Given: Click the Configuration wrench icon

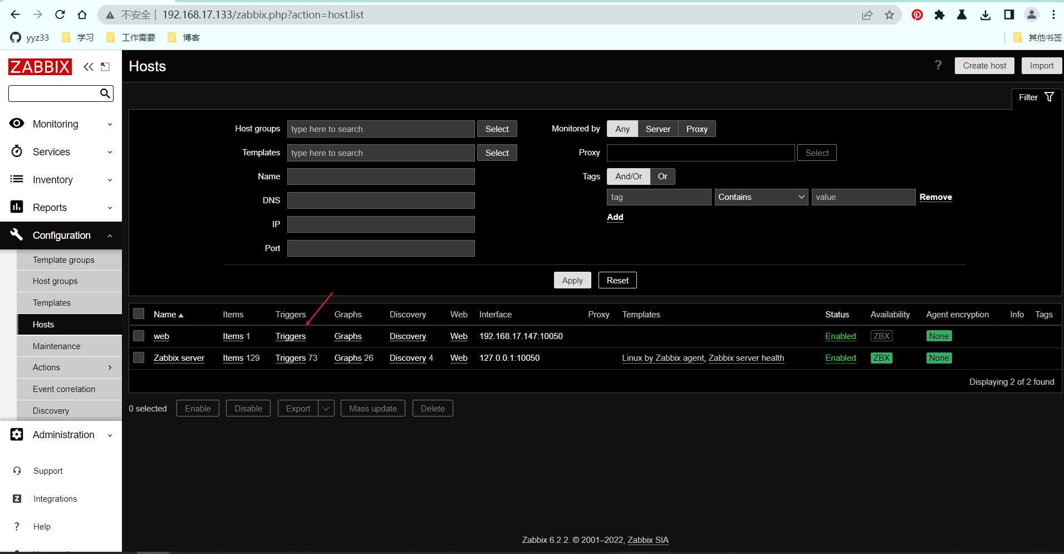Looking at the screenshot, I should click(x=17, y=235).
